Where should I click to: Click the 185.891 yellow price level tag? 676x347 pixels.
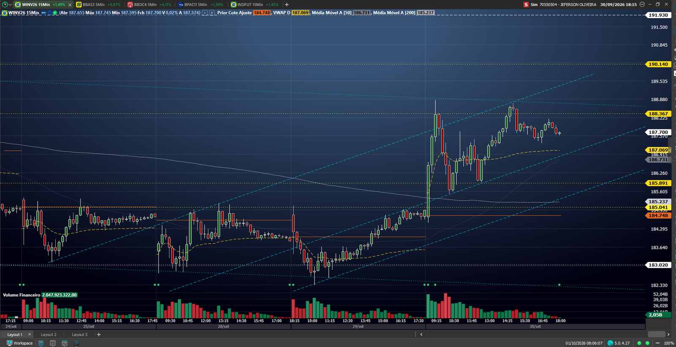click(658, 183)
